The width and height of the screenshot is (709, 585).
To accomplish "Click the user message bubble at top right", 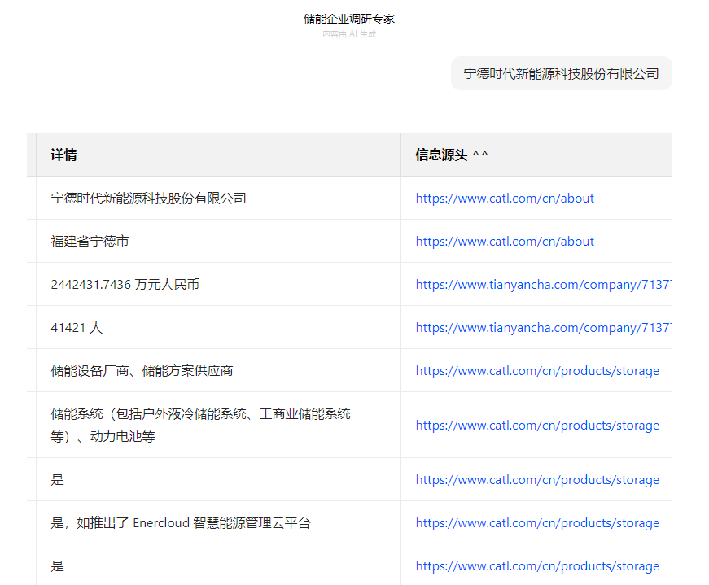I will coord(561,73).
